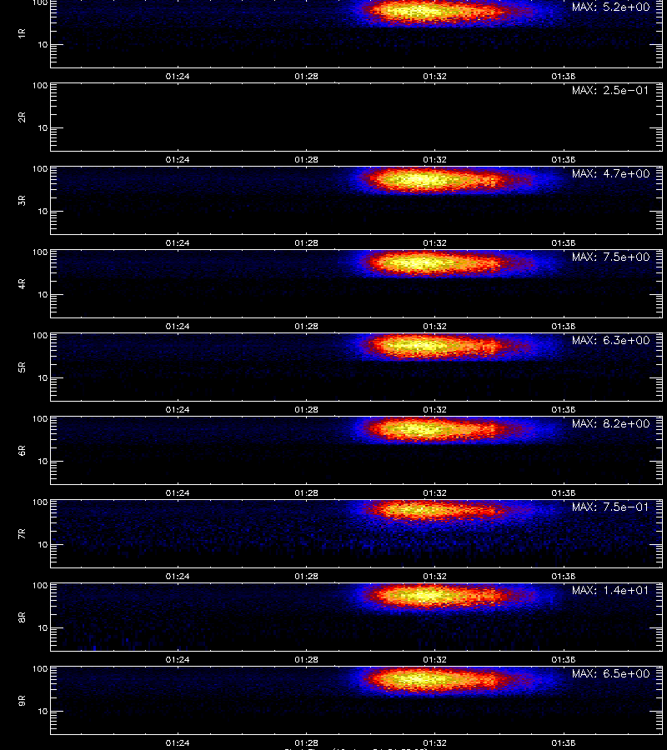Select the 1R axis title
This screenshot has width=667, height=750.
click(x=22, y=33)
